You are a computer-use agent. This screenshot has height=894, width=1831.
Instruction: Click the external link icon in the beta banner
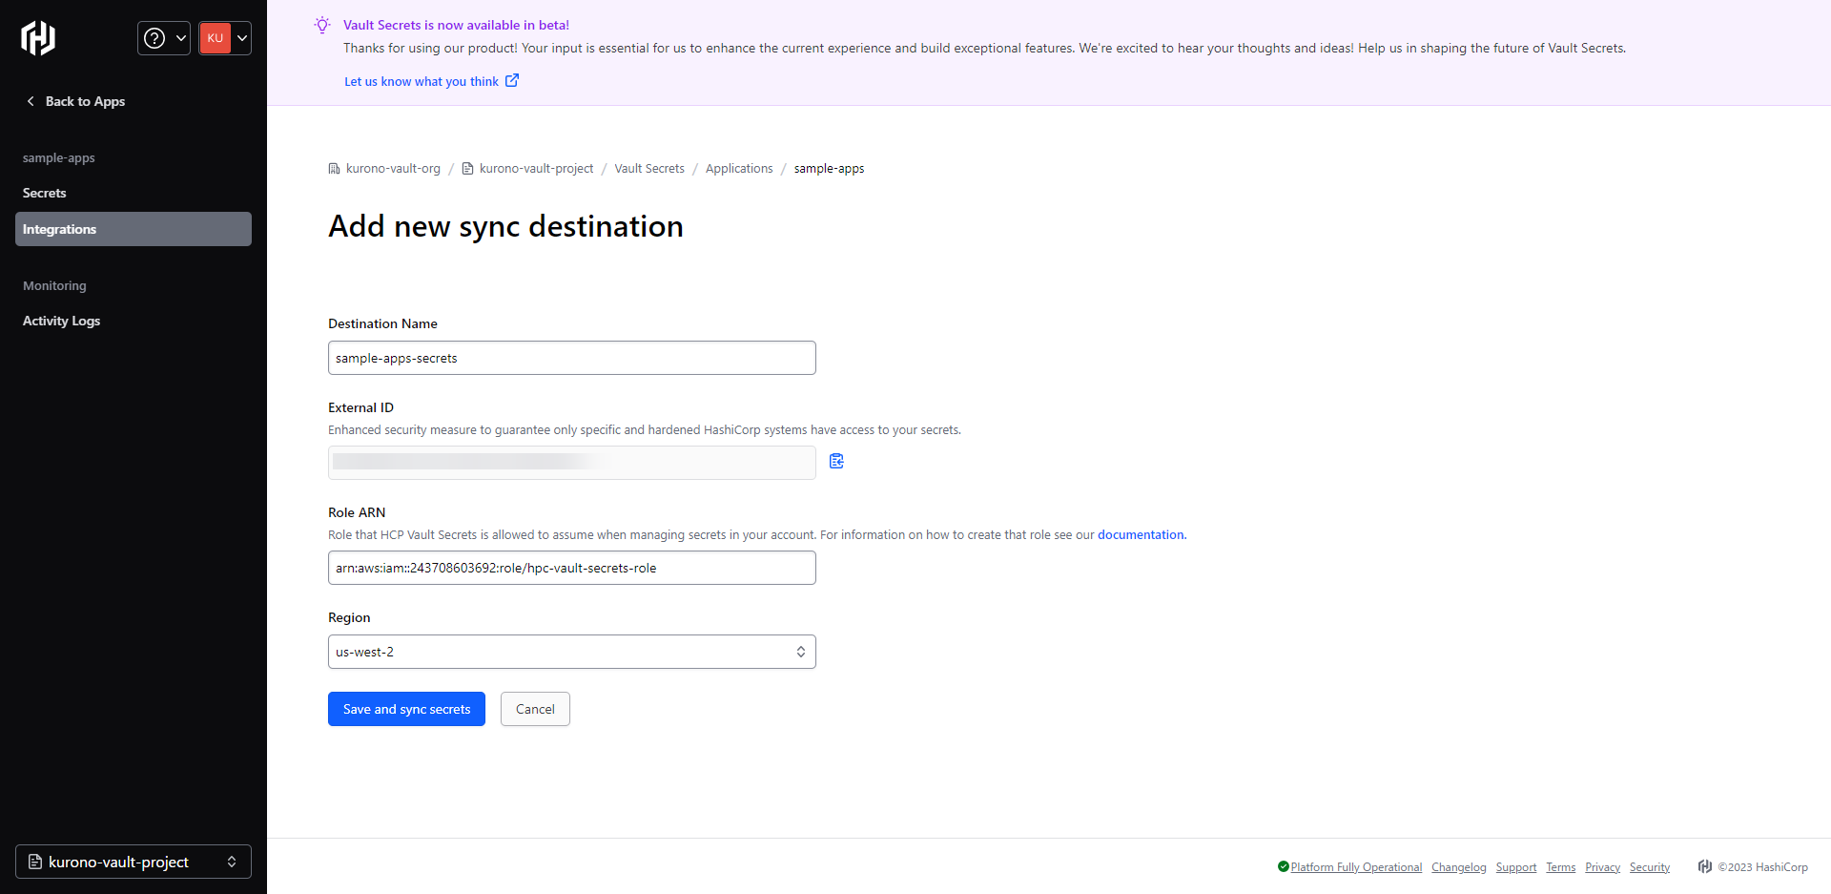[x=512, y=80]
